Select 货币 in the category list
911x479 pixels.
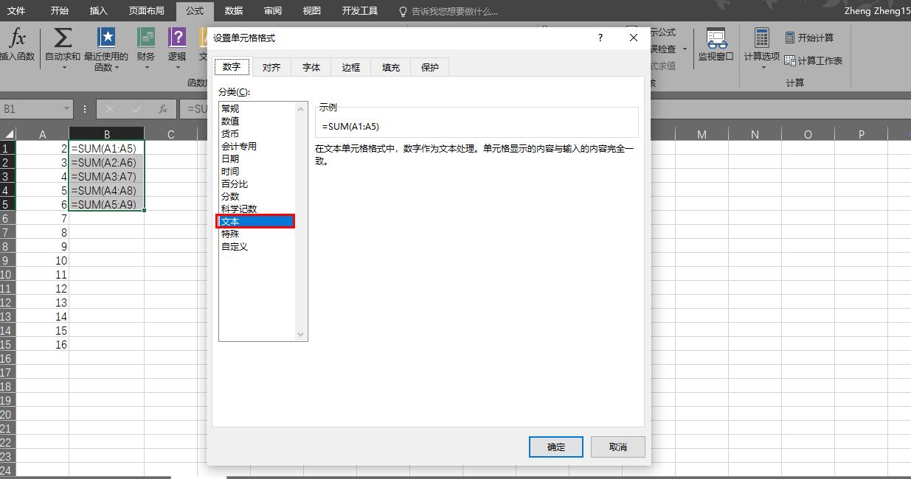coord(230,133)
